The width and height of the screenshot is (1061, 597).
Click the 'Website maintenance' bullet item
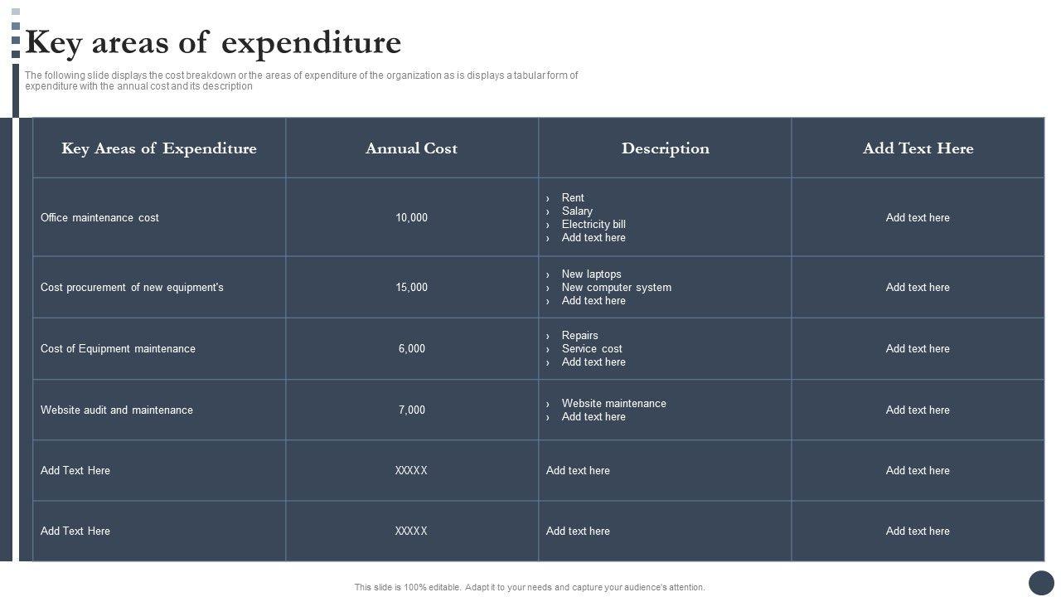coord(613,404)
